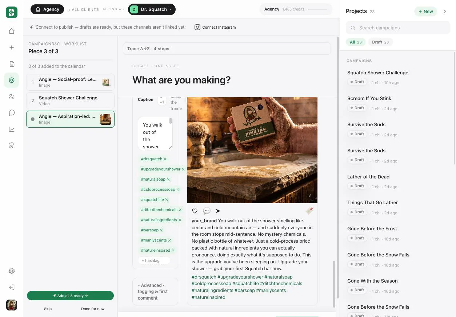This screenshot has height=317, width=456.
Task: Click the green app logo icon
Action: click(12, 12)
